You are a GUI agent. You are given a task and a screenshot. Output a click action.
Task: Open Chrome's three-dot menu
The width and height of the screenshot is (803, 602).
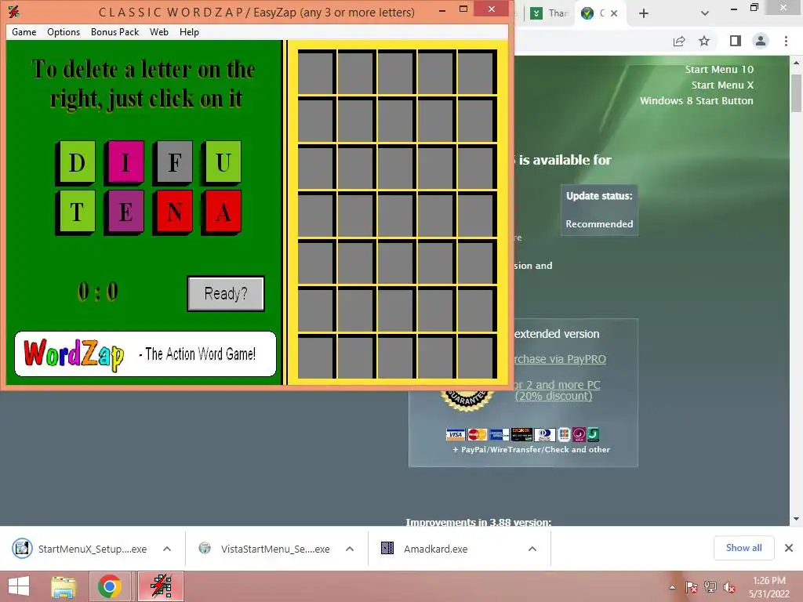786,41
